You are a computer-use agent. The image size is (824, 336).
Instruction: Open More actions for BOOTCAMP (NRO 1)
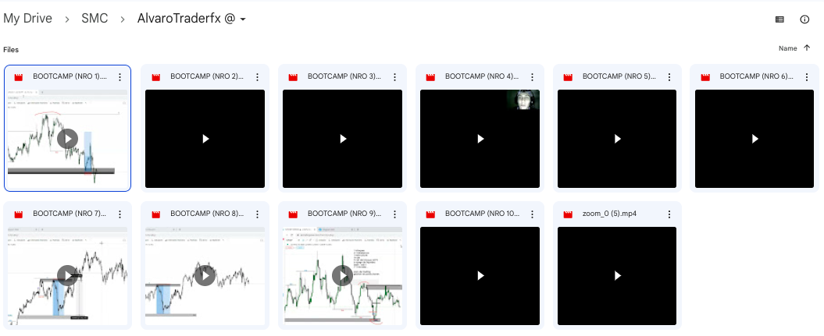(x=119, y=77)
